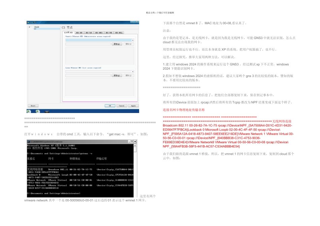Confirm with the OK button
320x226 pixels.
coord(110,106)
